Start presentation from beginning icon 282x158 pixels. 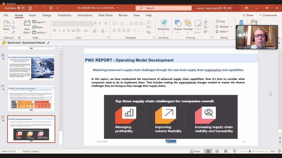[x=51, y=8]
